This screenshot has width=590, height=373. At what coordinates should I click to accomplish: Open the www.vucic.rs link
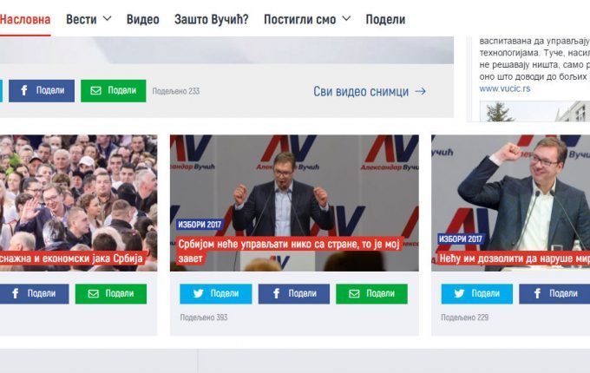click(x=505, y=88)
